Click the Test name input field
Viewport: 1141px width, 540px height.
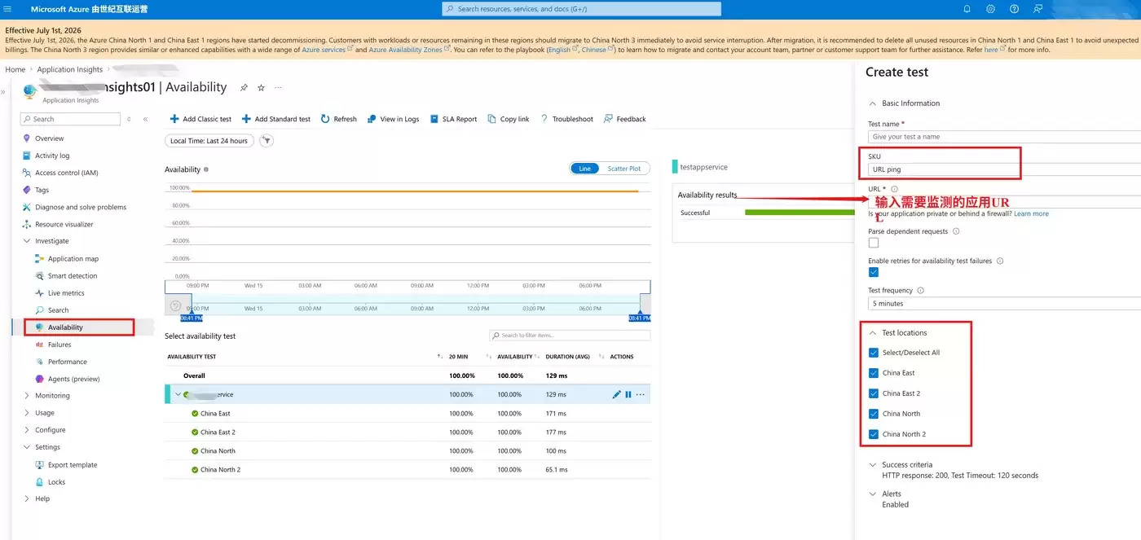(1004, 137)
